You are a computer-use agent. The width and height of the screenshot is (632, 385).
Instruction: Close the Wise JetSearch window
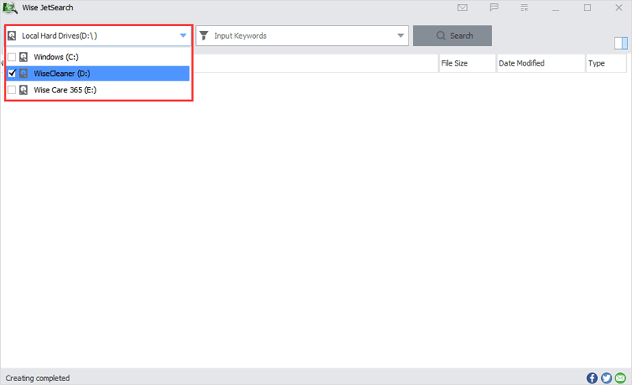point(619,8)
